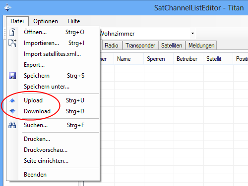Click the Öffnen document icon
This screenshot has width=248, height=186.
pos(12,32)
